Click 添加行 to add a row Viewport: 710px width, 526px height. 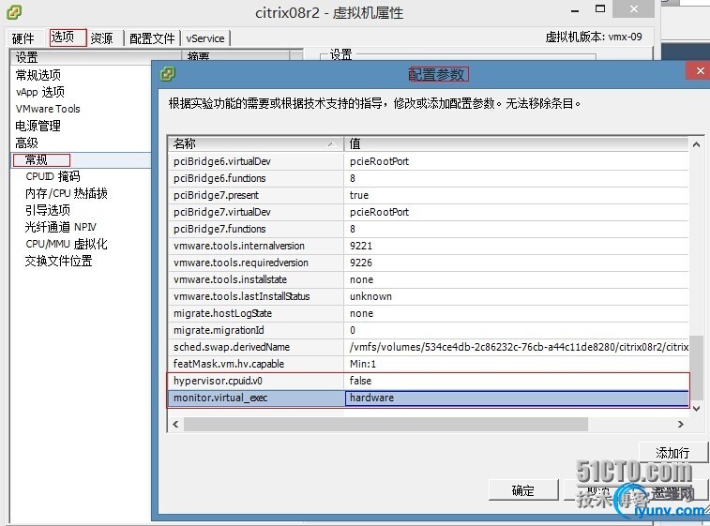672,453
